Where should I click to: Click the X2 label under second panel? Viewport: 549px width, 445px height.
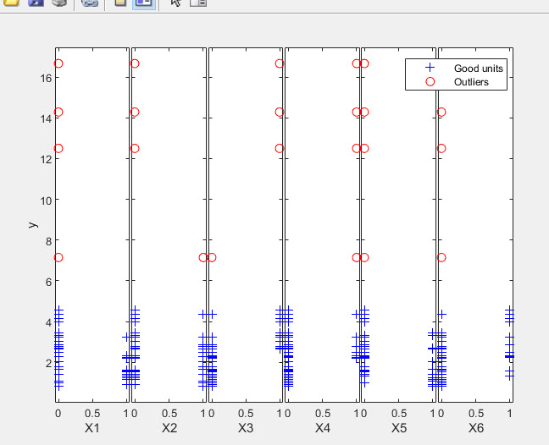[169, 429]
